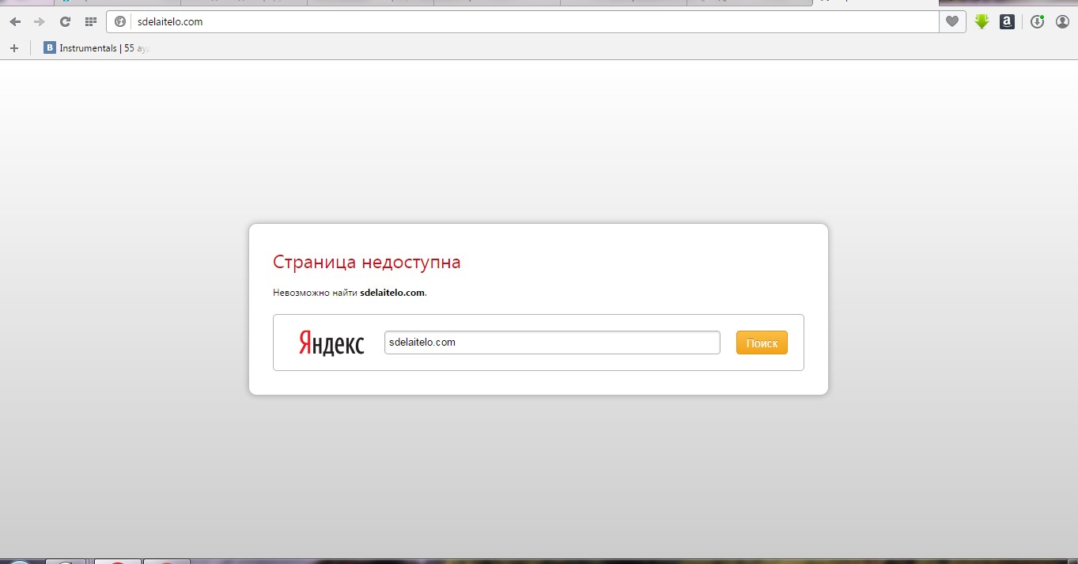Click the Forward navigation arrow
Screen dimensions: 1078x564
click(40, 22)
